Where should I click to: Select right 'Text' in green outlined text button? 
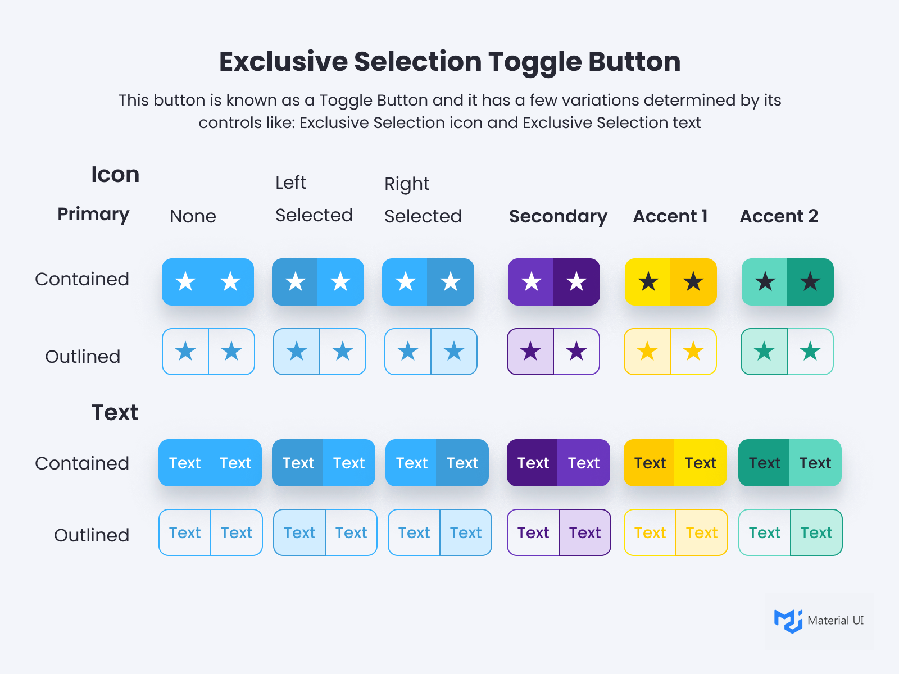816,533
